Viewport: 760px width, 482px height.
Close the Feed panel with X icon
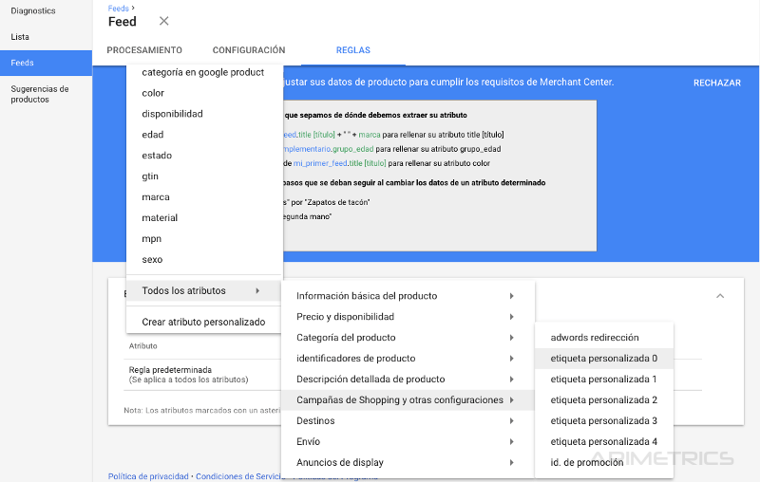pos(163,21)
